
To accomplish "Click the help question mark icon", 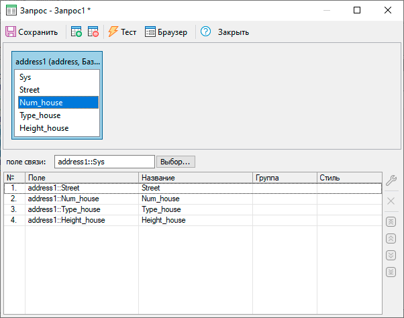I will click(x=205, y=32).
